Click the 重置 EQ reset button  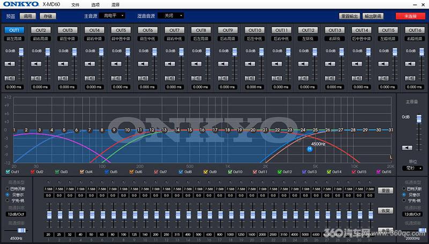pos(386,190)
